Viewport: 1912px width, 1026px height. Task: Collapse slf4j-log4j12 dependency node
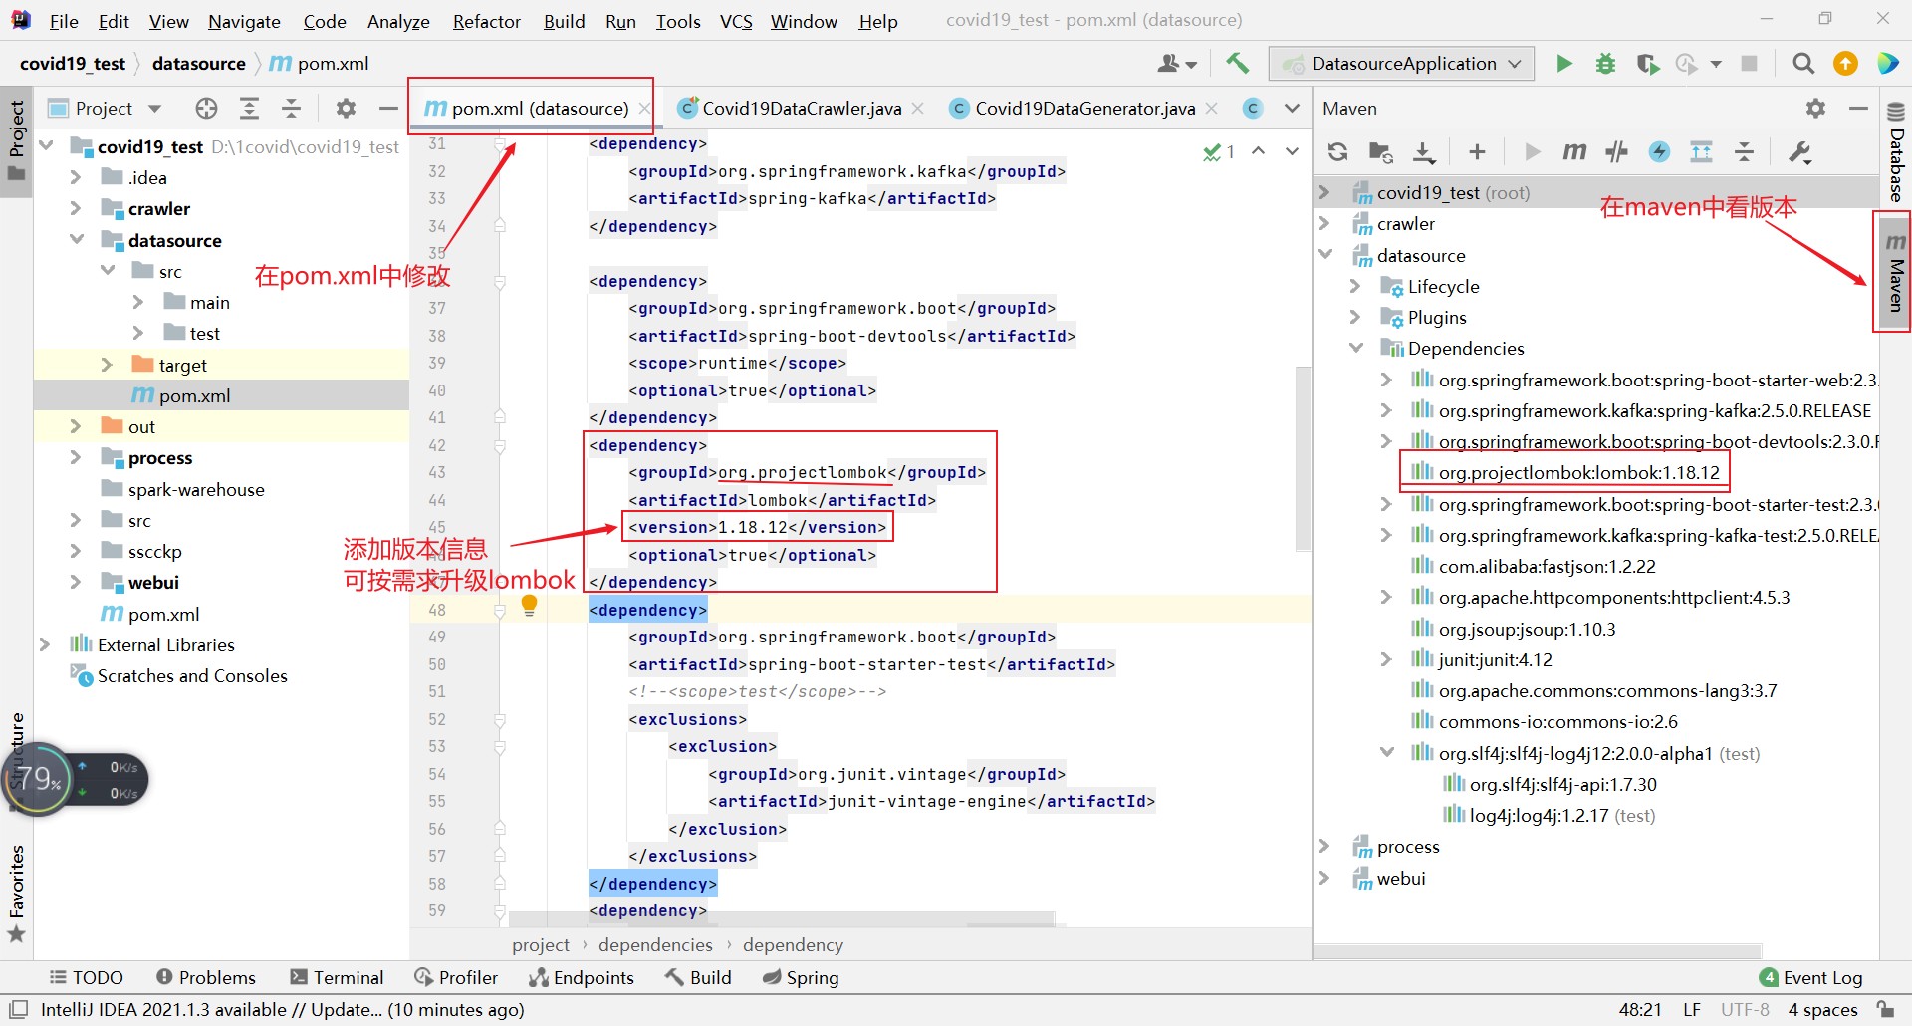click(x=1387, y=753)
